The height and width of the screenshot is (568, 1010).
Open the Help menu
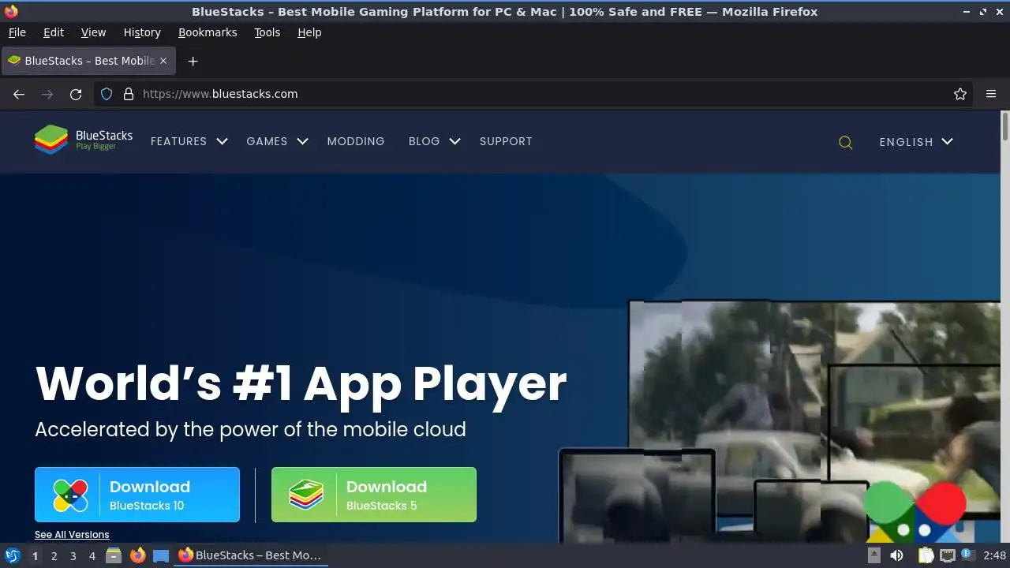tap(309, 32)
